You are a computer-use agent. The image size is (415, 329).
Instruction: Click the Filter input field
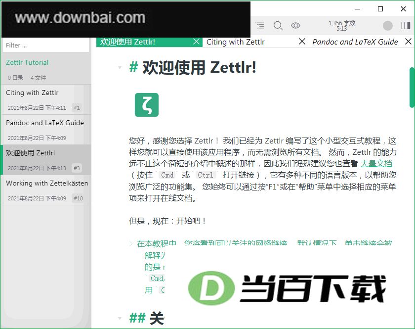click(x=46, y=46)
